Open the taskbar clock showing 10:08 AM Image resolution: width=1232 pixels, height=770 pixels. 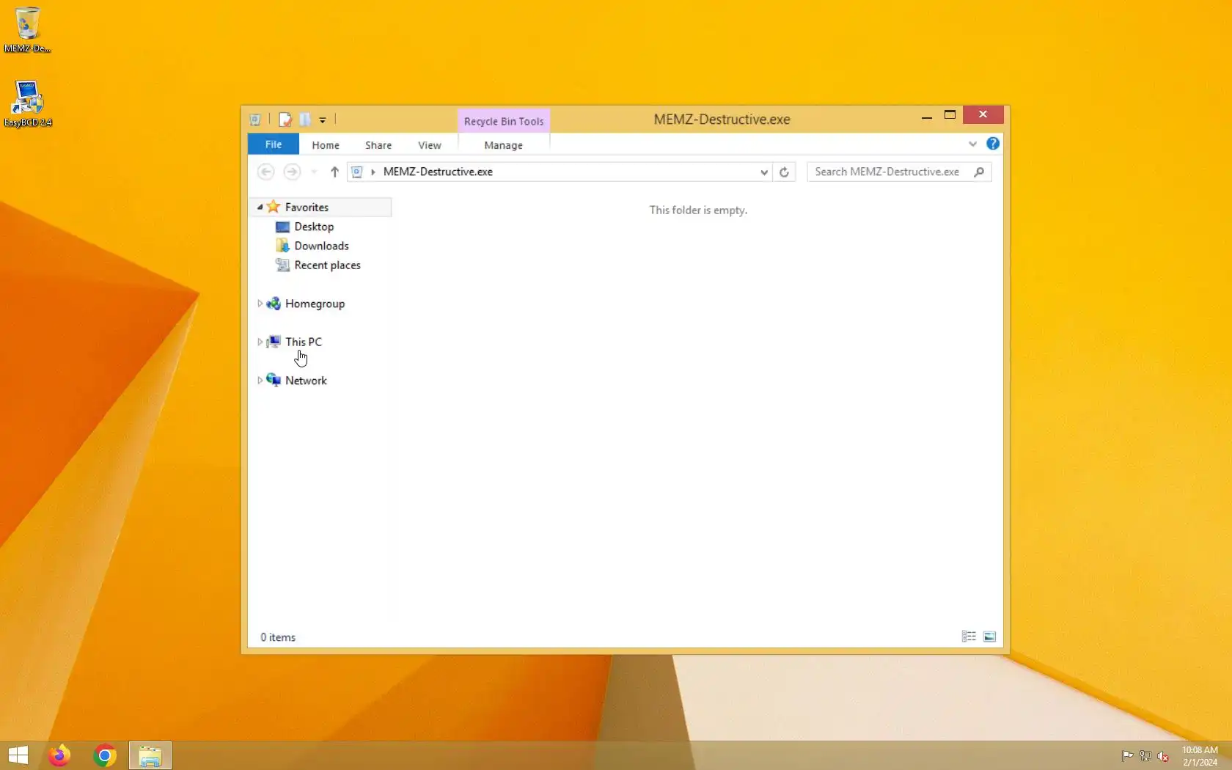pyautogui.click(x=1200, y=756)
